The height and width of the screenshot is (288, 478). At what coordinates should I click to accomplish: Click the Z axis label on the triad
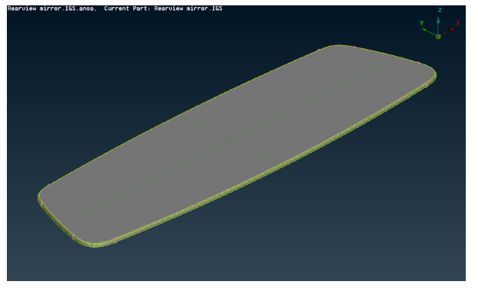pyautogui.click(x=440, y=10)
